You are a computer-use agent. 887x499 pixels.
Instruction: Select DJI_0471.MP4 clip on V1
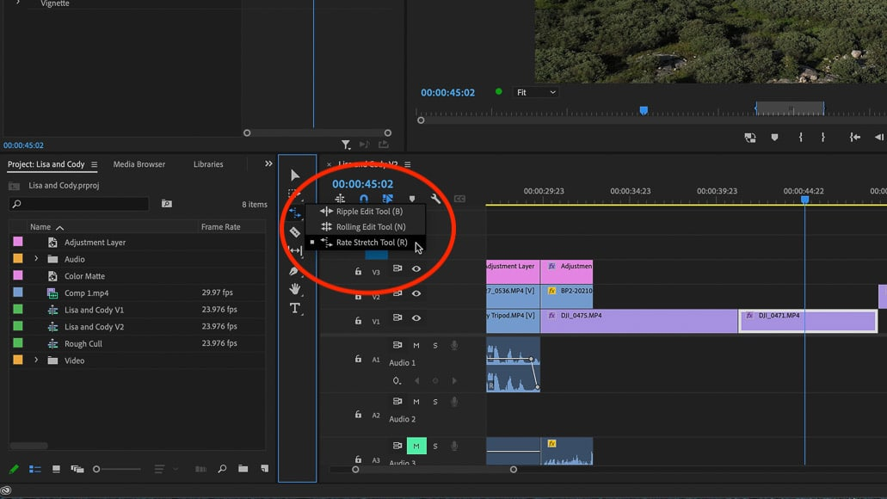[808, 321]
